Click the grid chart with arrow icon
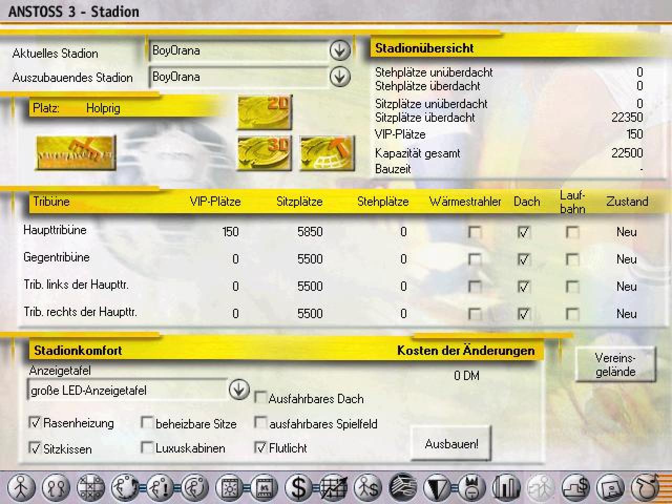Screen dimensions: 672x504 (x=333, y=488)
